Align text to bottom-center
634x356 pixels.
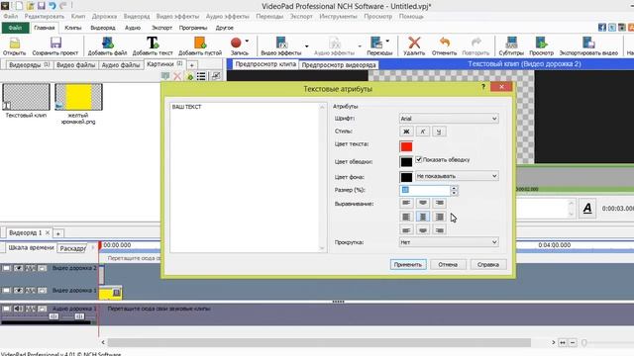pyautogui.click(x=423, y=230)
